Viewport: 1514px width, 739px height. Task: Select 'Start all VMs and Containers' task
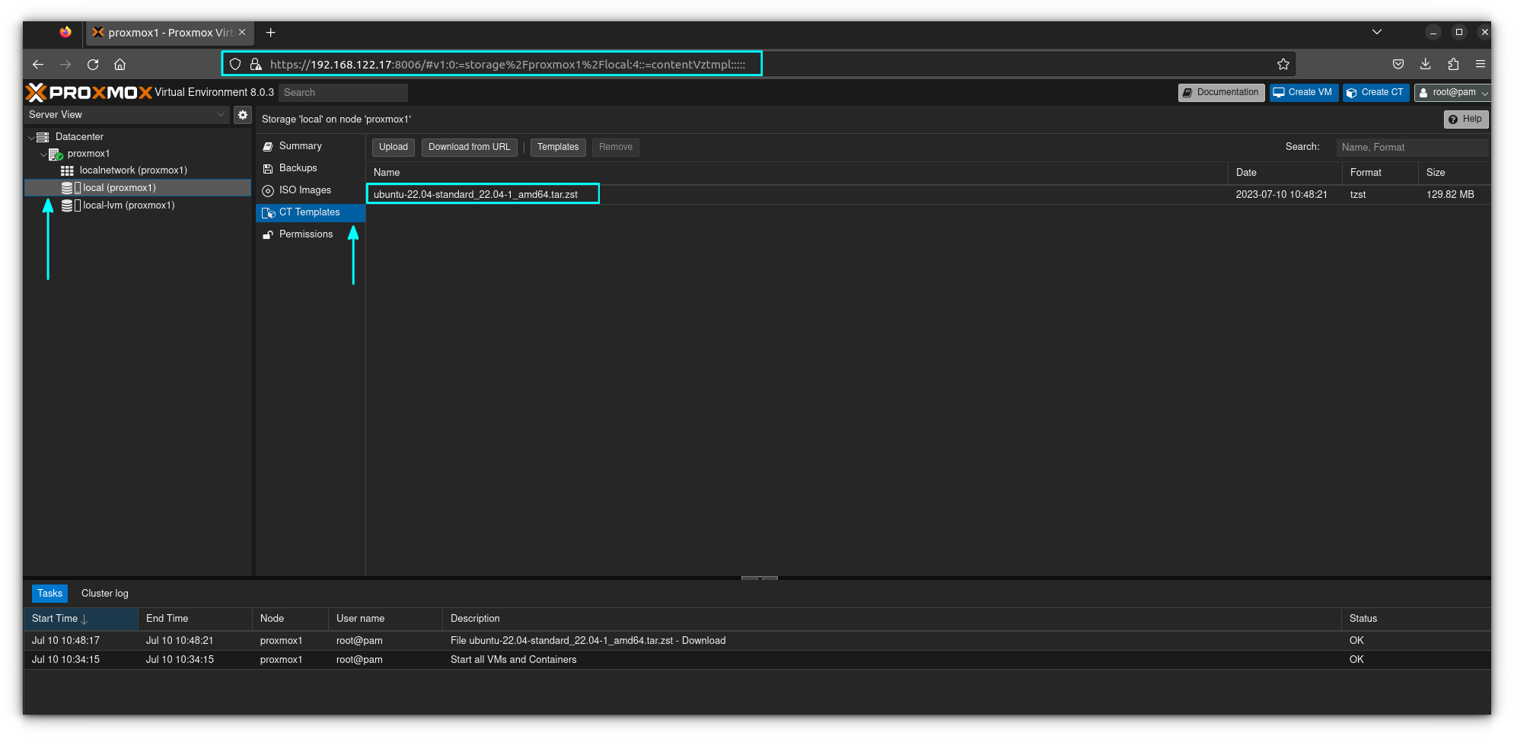[x=757, y=660]
